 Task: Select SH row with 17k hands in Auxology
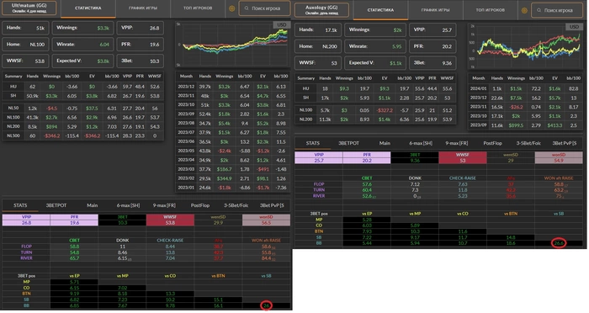click(x=375, y=98)
